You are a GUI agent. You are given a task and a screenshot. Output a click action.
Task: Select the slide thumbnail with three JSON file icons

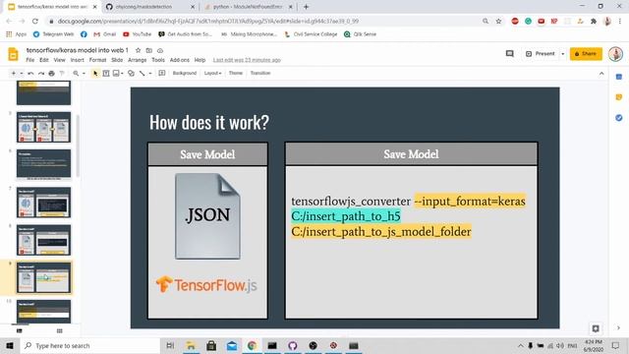pyautogui.click(x=43, y=127)
